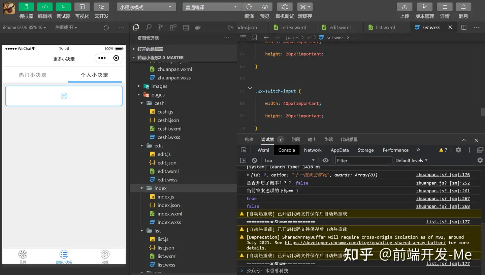This screenshot has width=485, height=275.
Task: Open the search icon in sidebar
Action: point(148,28)
